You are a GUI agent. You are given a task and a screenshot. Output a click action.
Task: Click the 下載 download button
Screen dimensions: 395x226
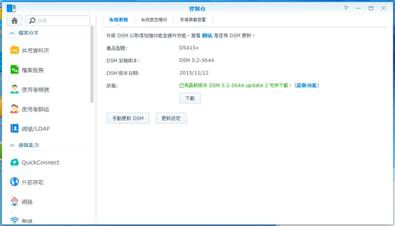coord(190,98)
